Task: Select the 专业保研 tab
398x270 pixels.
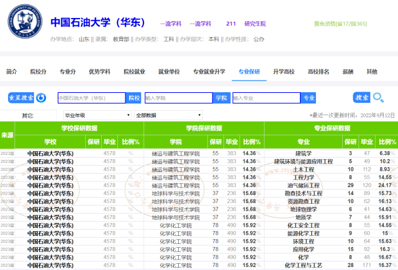Action: click(x=249, y=72)
